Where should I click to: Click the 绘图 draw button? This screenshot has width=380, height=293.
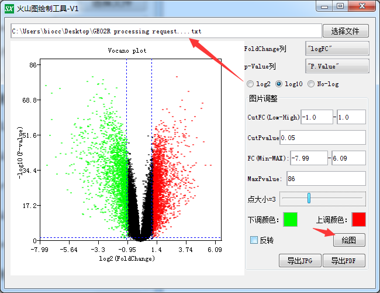(x=349, y=240)
